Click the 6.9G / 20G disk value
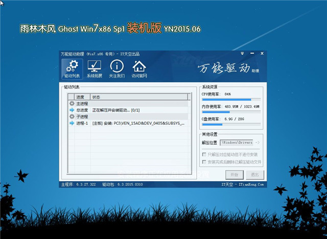Screen dimensions: 327x239 (x=234, y=119)
